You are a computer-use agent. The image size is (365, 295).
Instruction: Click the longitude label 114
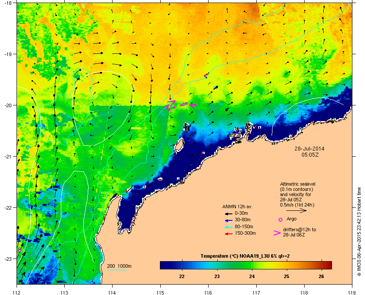click(x=112, y=293)
